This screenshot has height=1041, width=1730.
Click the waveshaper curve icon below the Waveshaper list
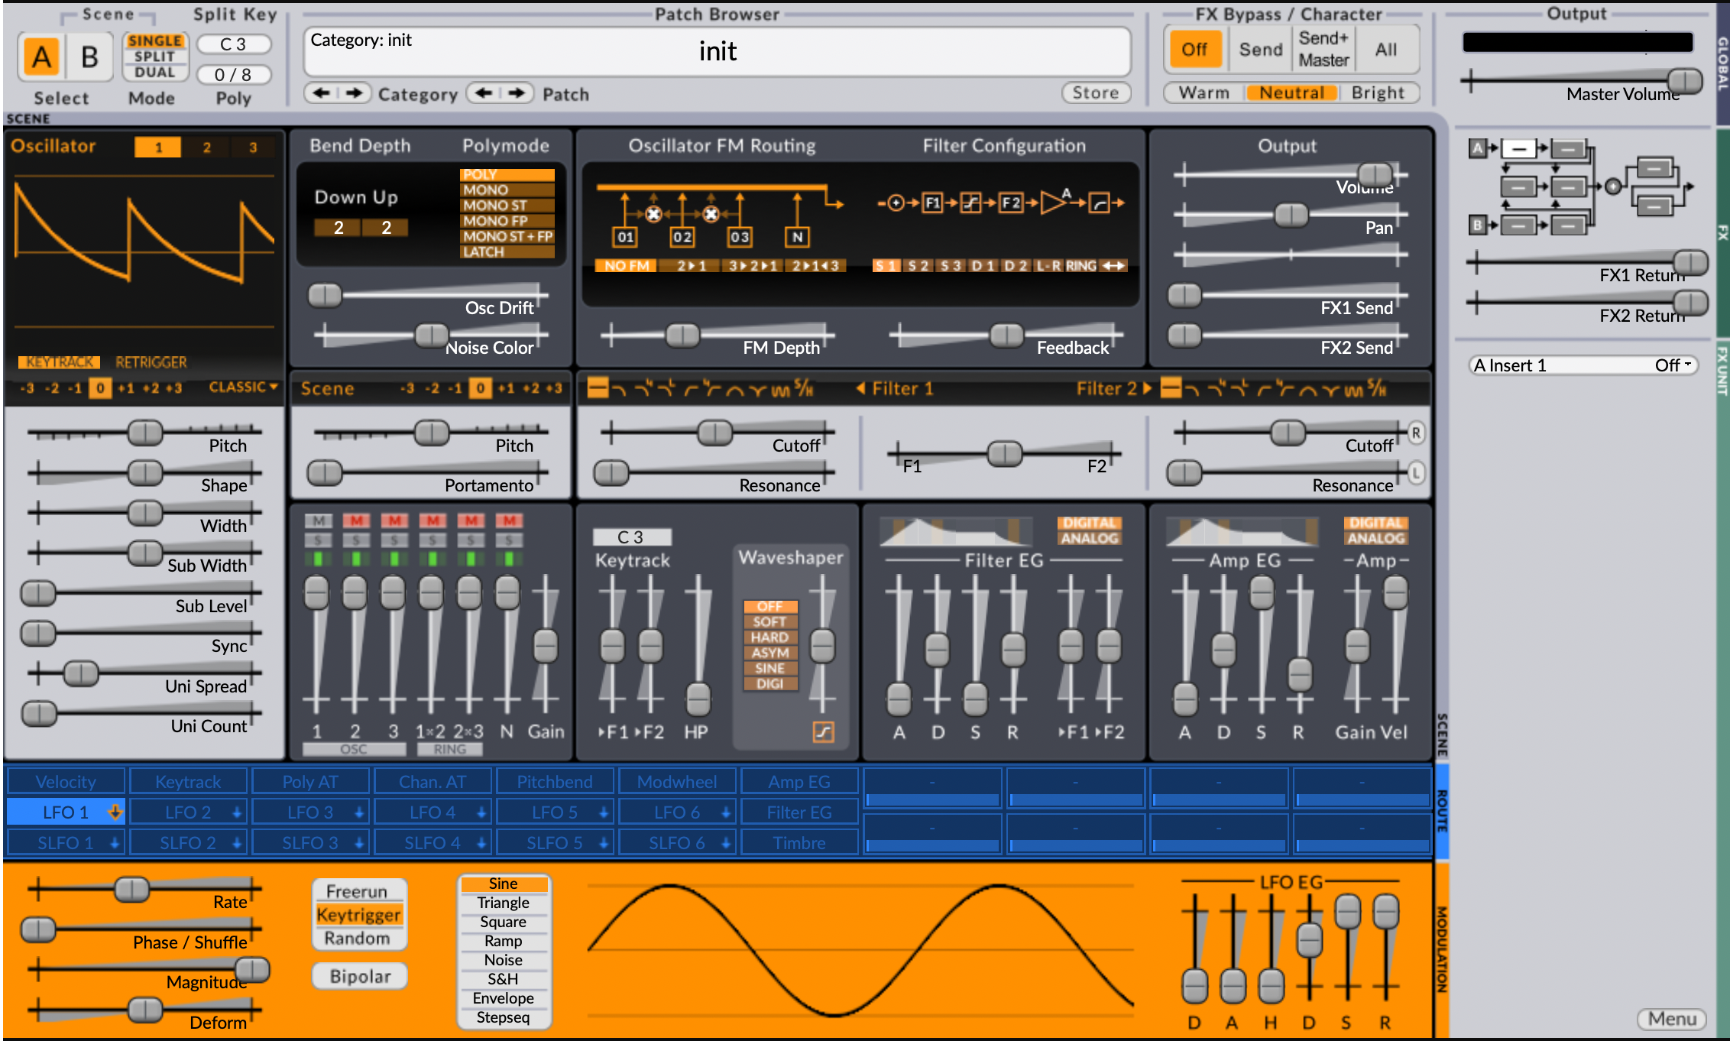click(x=823, y=731)
